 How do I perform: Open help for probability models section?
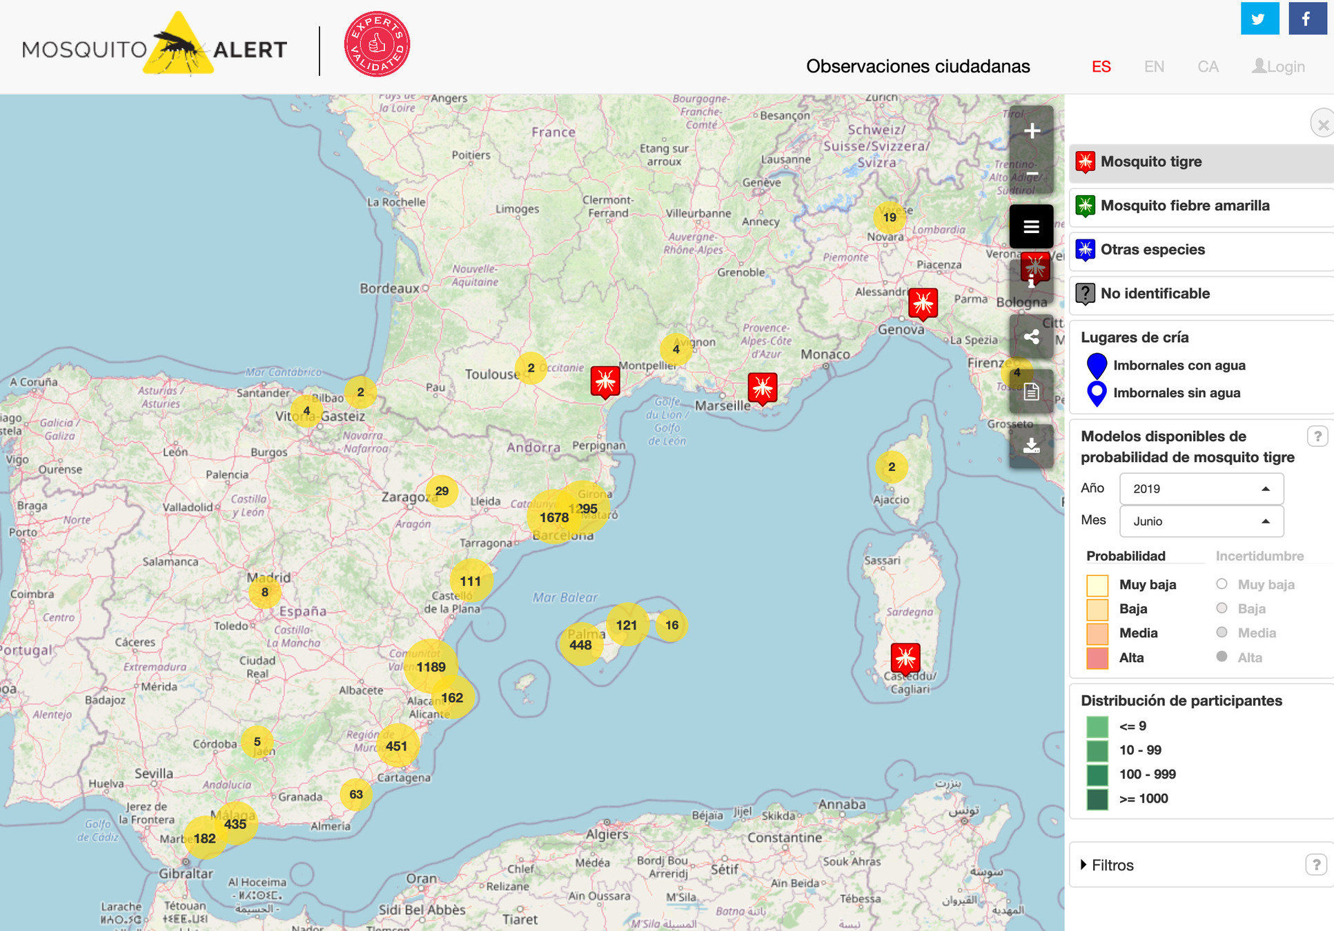[1317, 436]
